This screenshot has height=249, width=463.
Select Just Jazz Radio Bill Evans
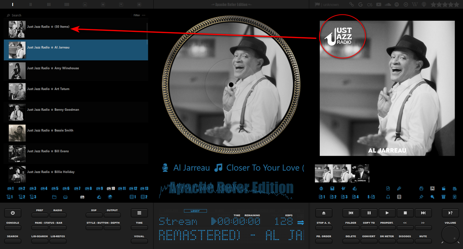76,154
